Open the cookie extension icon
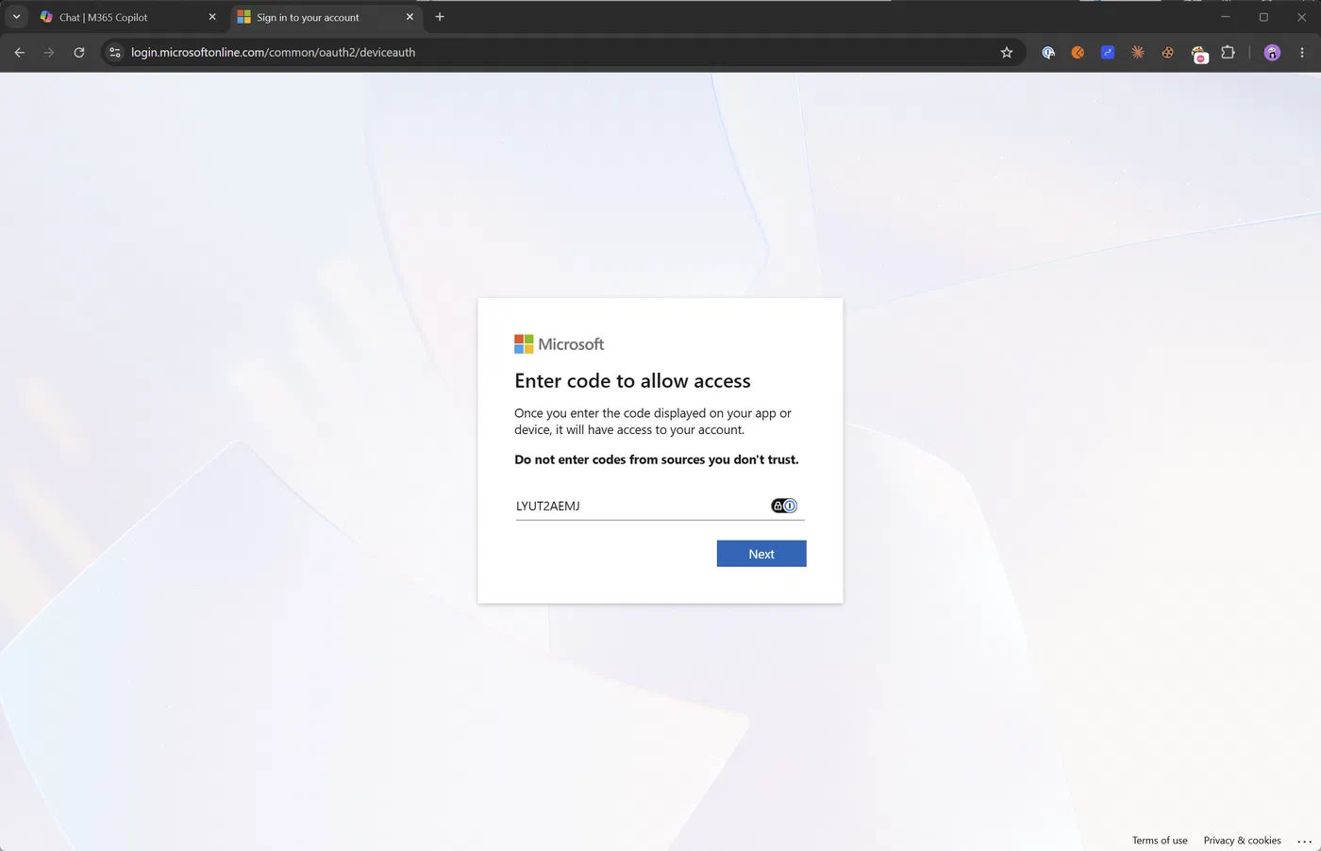This screenshot has height=851, width=1321. tap(1168, 53)
